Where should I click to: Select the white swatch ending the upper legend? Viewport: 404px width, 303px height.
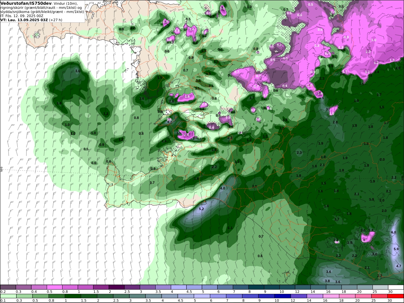click(x=396, y=287)
